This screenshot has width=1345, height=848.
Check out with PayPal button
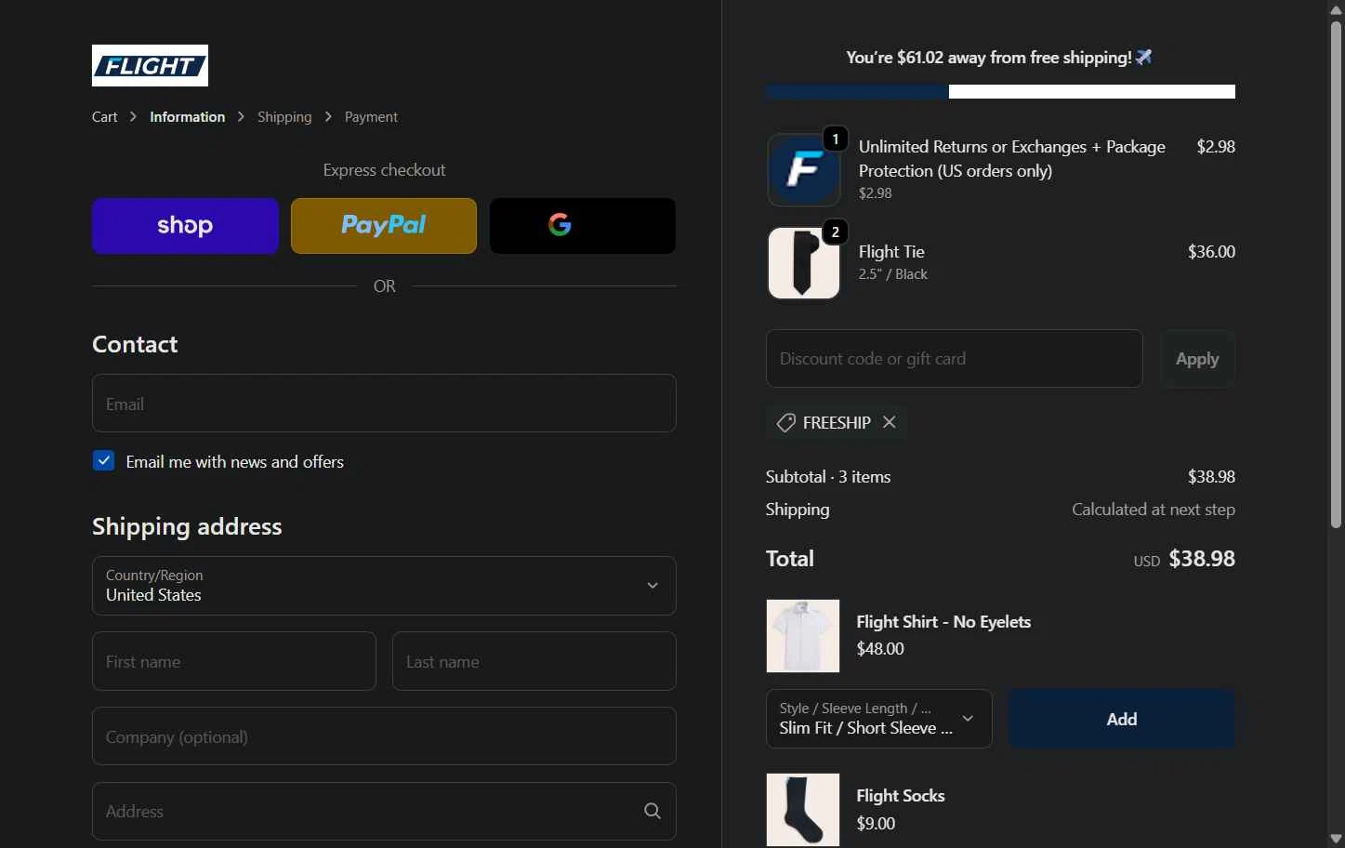(384, 226)
